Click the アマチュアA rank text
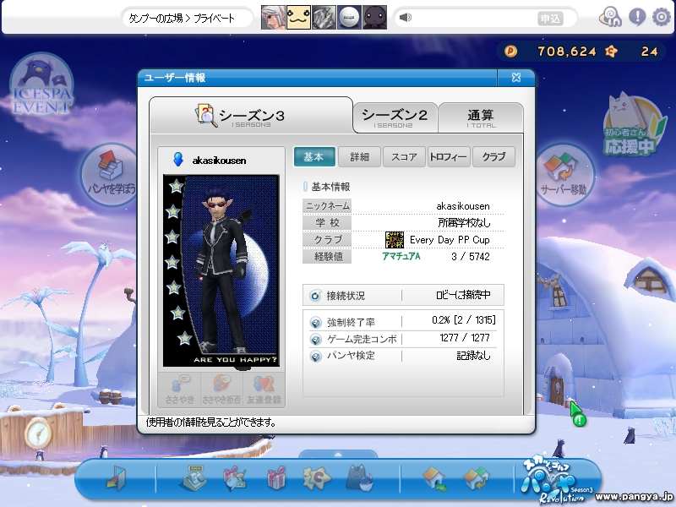Image resolution: width=676 pixels, height=507 pixels. click(401, 257)
